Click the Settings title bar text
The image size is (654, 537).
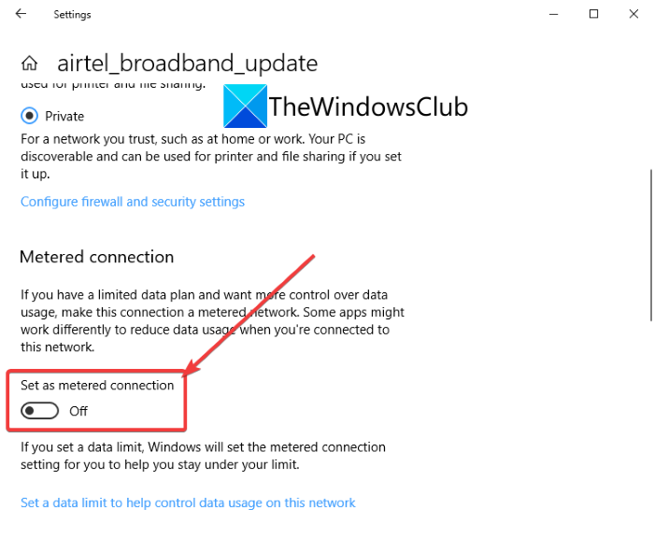[72, 14]
